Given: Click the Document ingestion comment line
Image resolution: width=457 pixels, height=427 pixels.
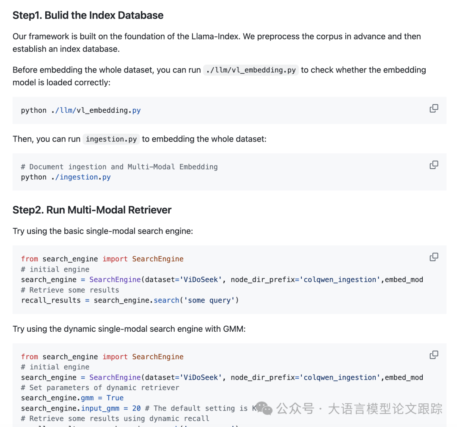Looking at the screenshot, I should pos(119,167).
